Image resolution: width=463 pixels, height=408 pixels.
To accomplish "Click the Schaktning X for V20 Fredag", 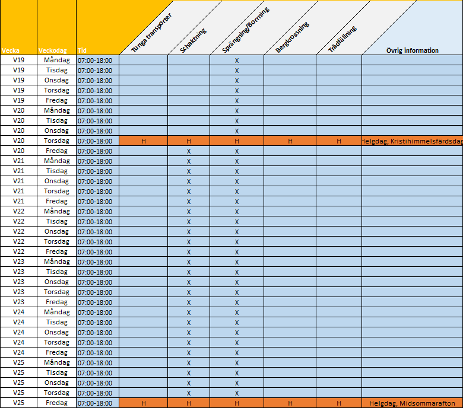I will (189, 151).
